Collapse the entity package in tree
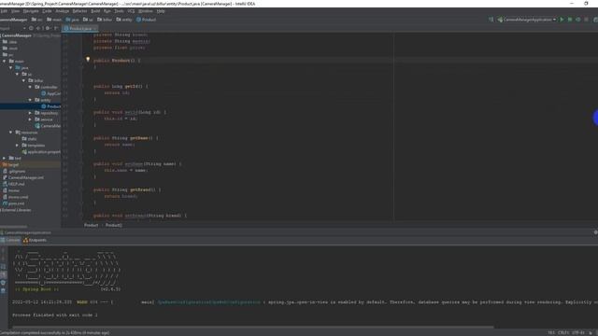598x336 pixels. (30, 100)
